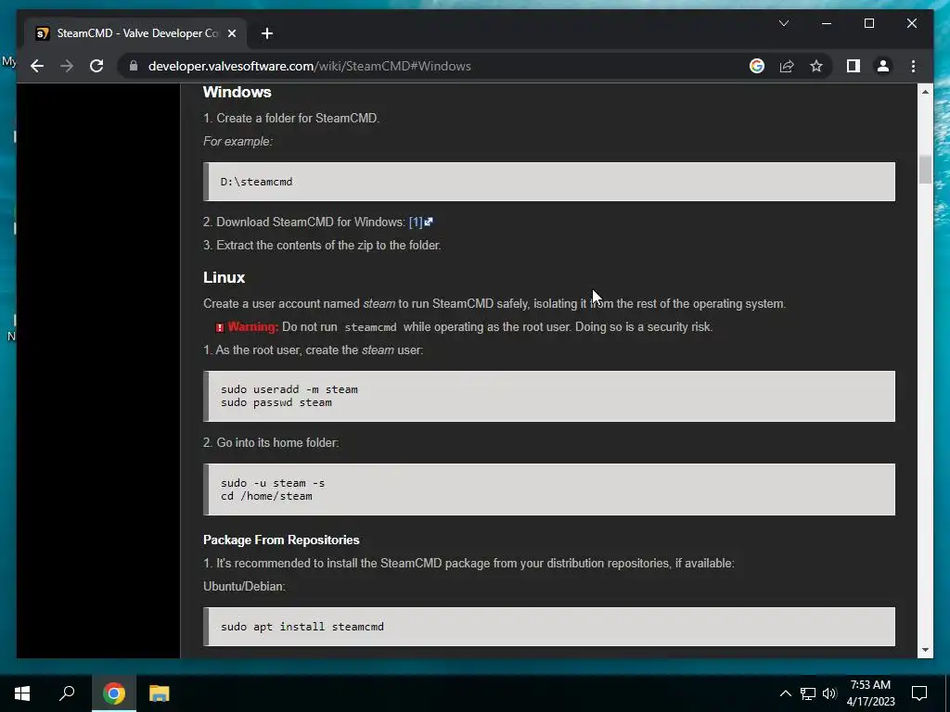
Task: Click the 'Go into its home folder:' step
Action: pos(271,442)
